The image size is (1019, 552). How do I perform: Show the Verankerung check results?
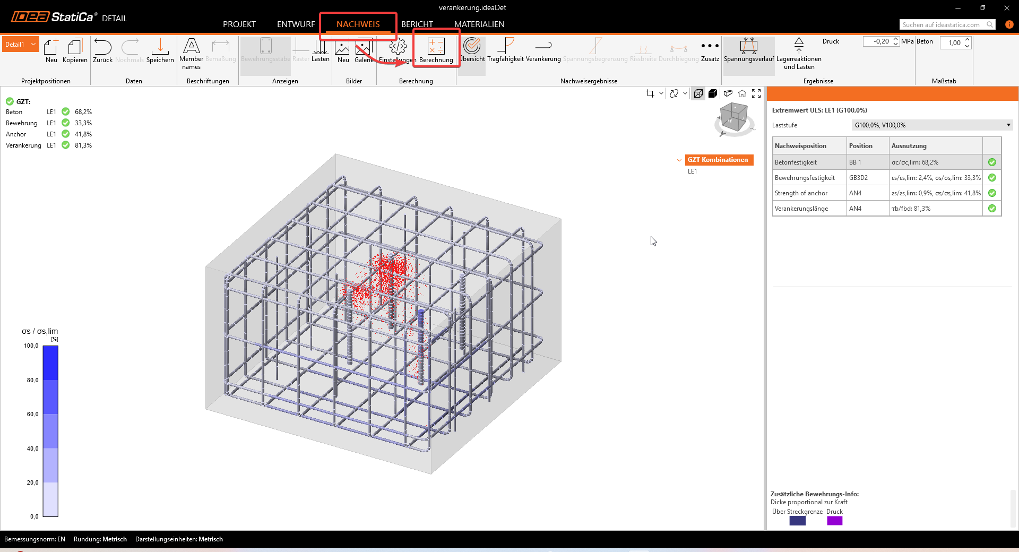[543, 49]
